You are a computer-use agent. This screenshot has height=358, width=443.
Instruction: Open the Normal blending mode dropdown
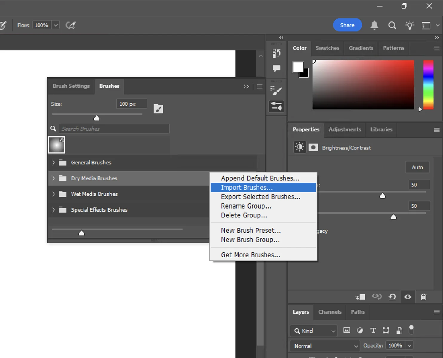click(324, 346)
